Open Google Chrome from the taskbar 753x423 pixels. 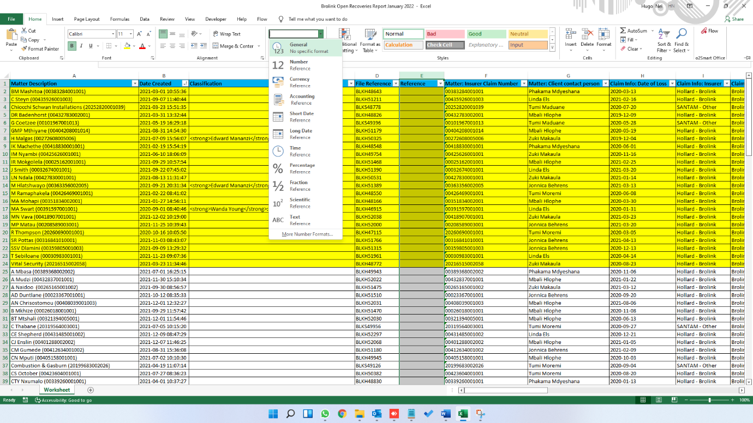342,414
